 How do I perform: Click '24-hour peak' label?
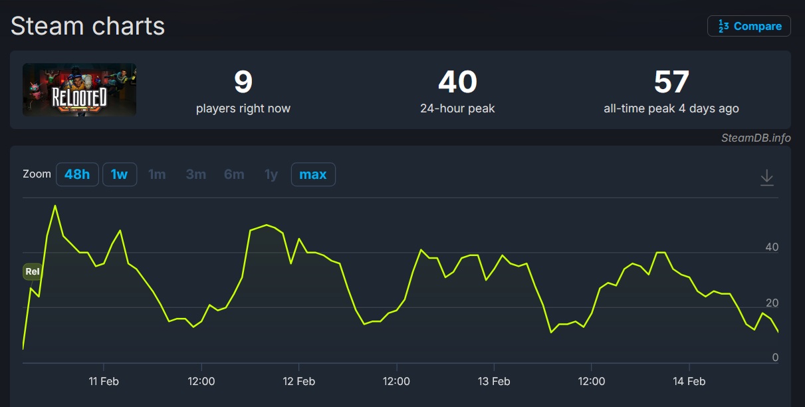click(x=457, y=108)
